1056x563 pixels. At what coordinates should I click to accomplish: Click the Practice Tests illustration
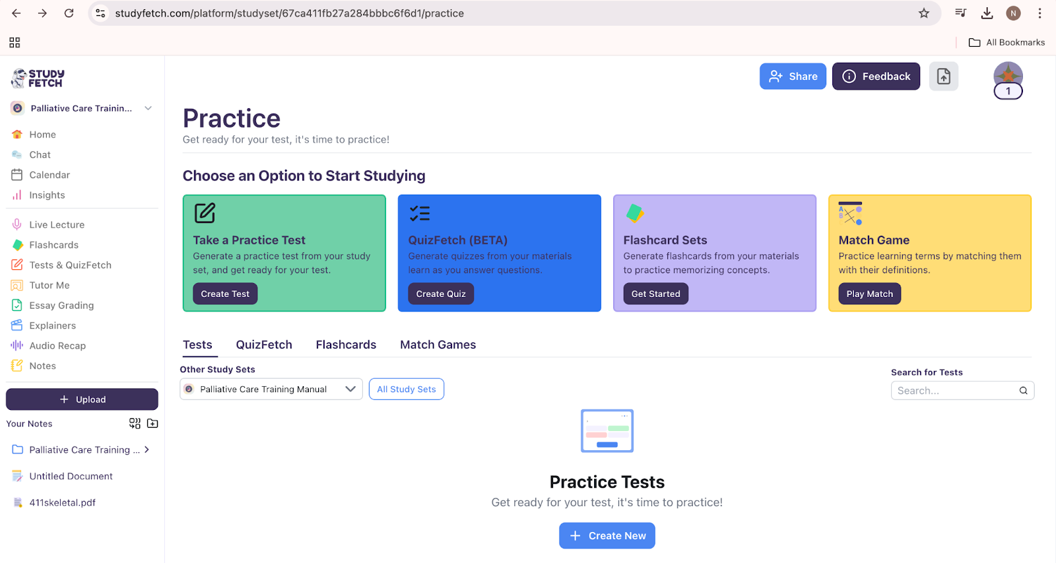click(607, 430)
